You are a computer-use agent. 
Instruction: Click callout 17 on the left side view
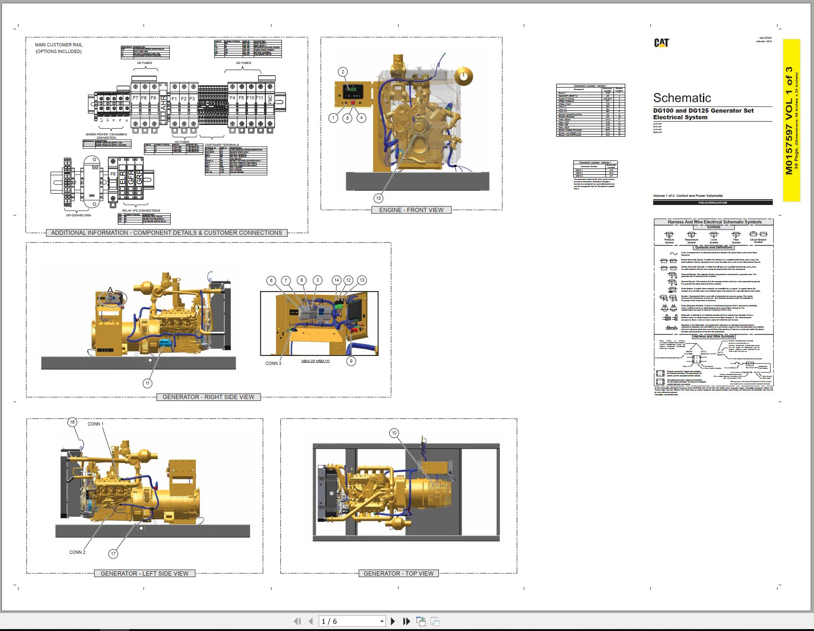click(113, 553)
